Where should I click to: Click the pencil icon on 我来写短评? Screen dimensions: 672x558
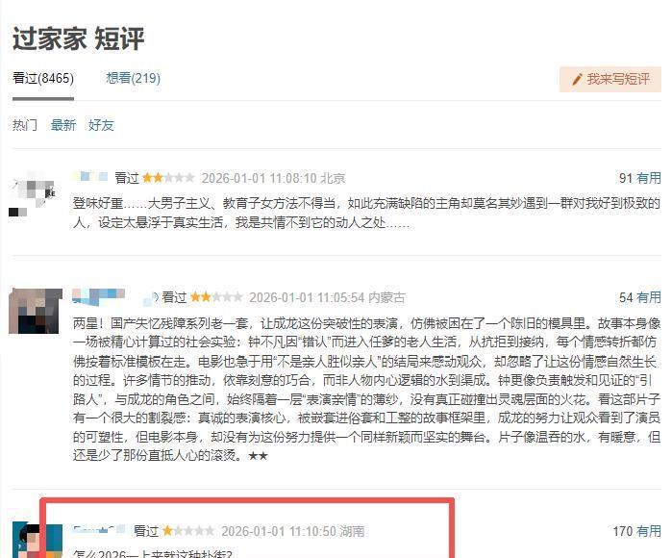(x=577, y=79)
